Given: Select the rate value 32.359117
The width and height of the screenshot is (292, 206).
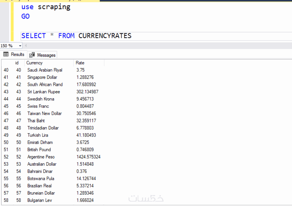Looking at the screenshot, I should 86,121.
